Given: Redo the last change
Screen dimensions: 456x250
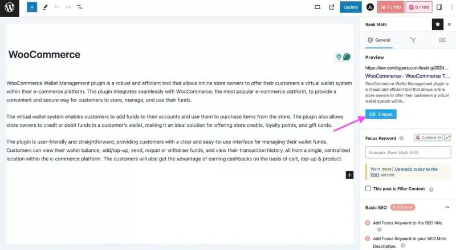Looking at the screenshot, I should coord(68,7).
